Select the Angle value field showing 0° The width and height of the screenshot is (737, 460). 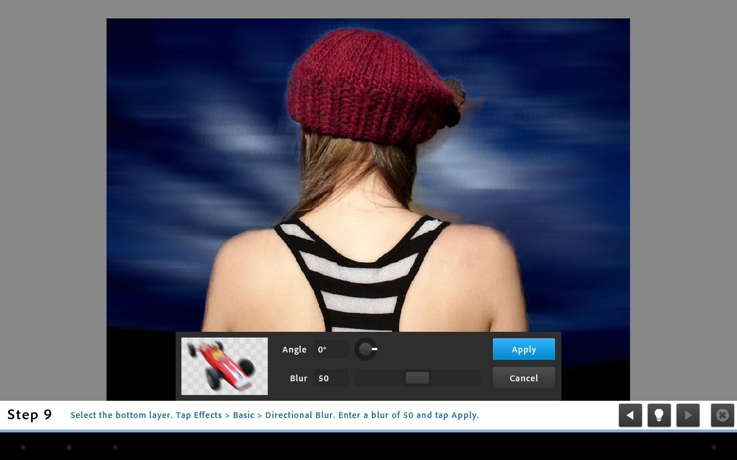pyautogui.click(x=330, y=349)
